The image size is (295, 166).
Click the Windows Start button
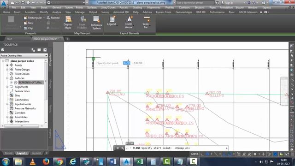pos(6,162)
